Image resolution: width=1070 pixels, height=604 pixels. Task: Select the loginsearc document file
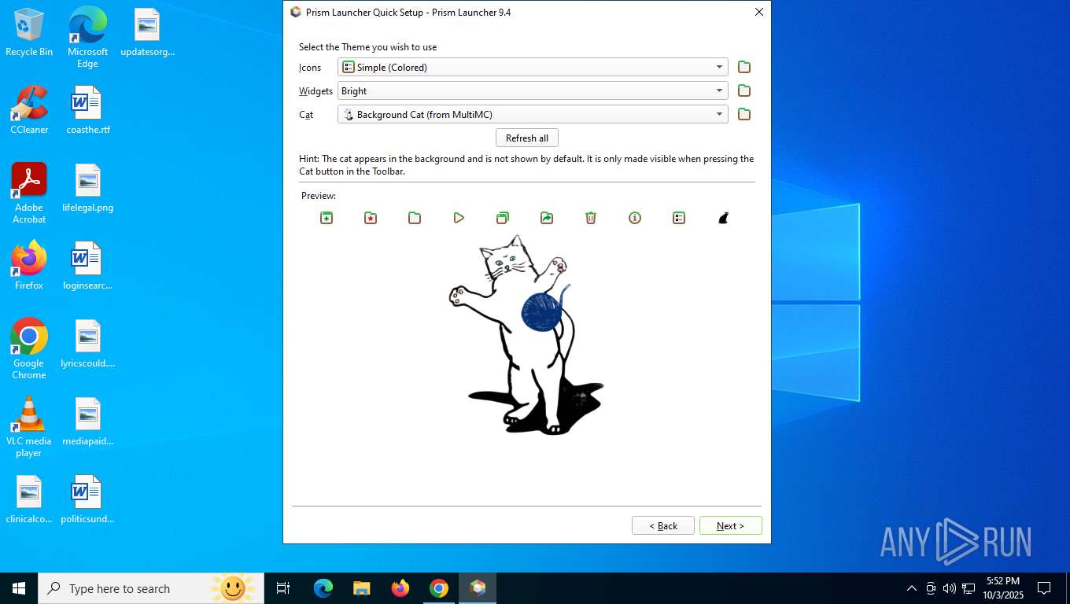87,266
